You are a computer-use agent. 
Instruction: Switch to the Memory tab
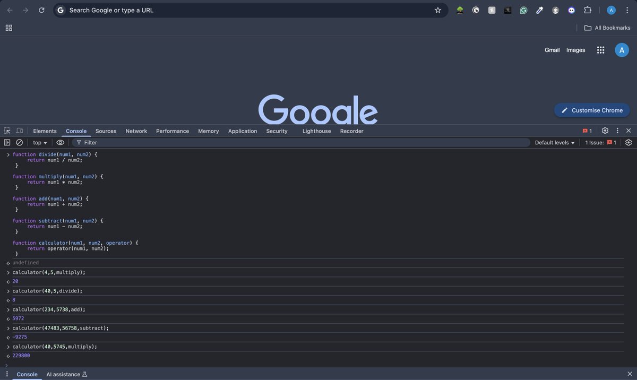(209, 131)
